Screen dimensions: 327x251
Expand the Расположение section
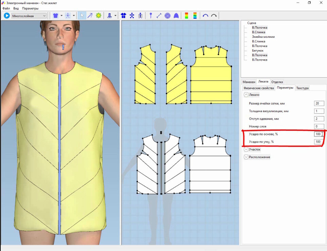[x=246, y=157]
